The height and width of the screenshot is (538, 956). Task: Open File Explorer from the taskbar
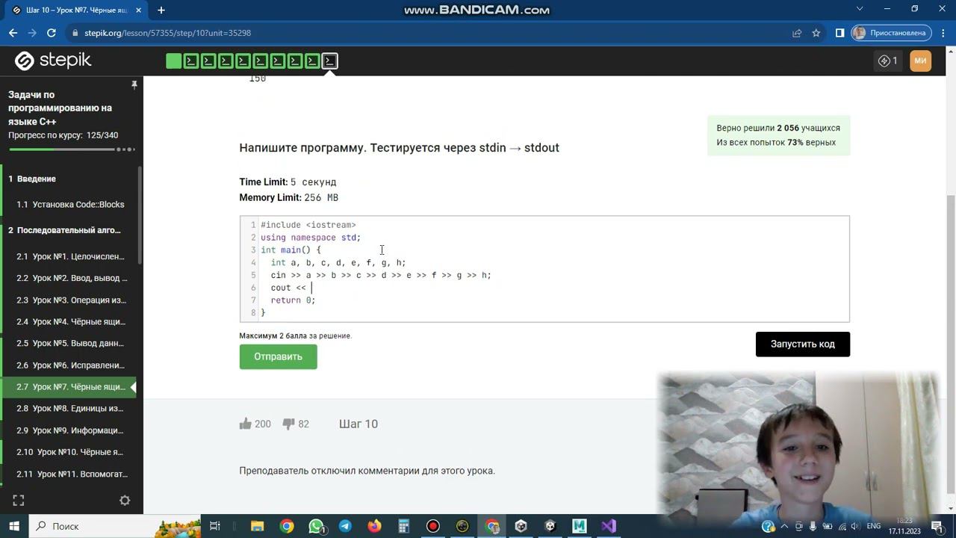click(x=258, y=526)
